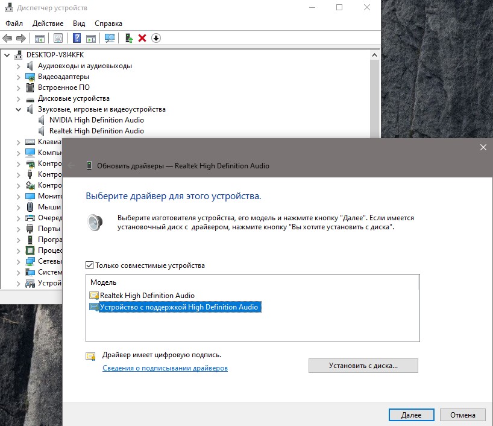493x426 pixels.
Task: Click the Отмена button
Action: [x=462, y=415]
